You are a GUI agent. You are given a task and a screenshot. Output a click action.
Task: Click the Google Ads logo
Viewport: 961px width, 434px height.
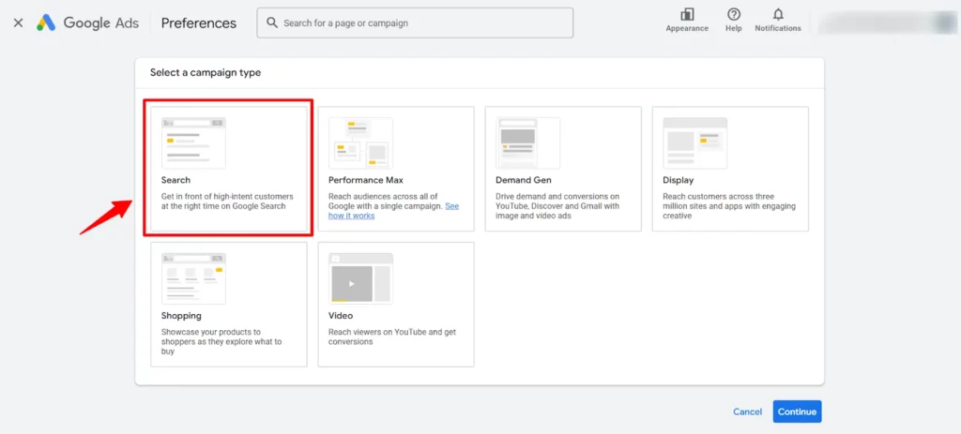87,23
